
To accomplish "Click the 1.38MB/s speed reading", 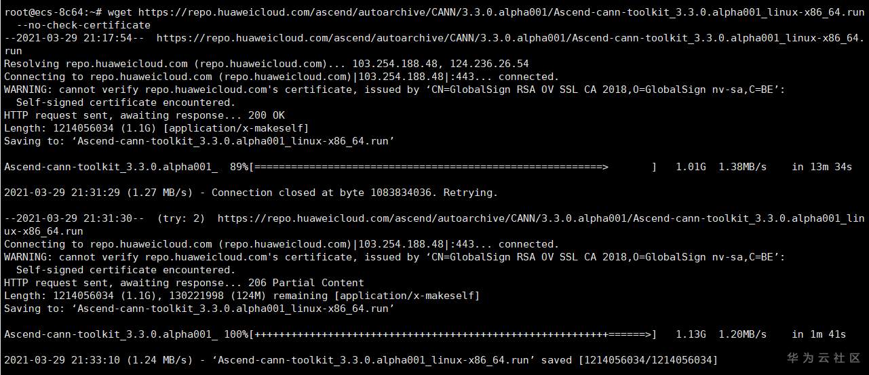I will (x=742, y=167).
